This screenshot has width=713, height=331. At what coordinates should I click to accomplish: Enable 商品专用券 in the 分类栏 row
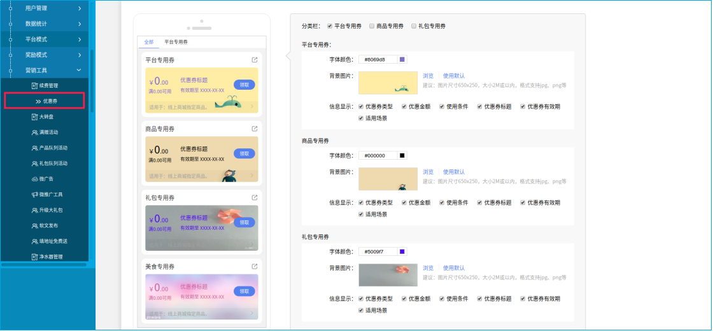click(372, 26)
